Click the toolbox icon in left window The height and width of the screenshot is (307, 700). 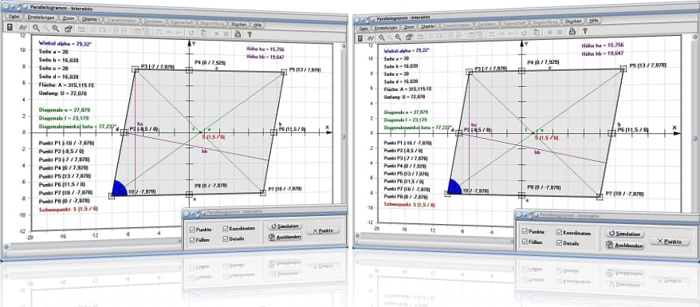point(68,29)
